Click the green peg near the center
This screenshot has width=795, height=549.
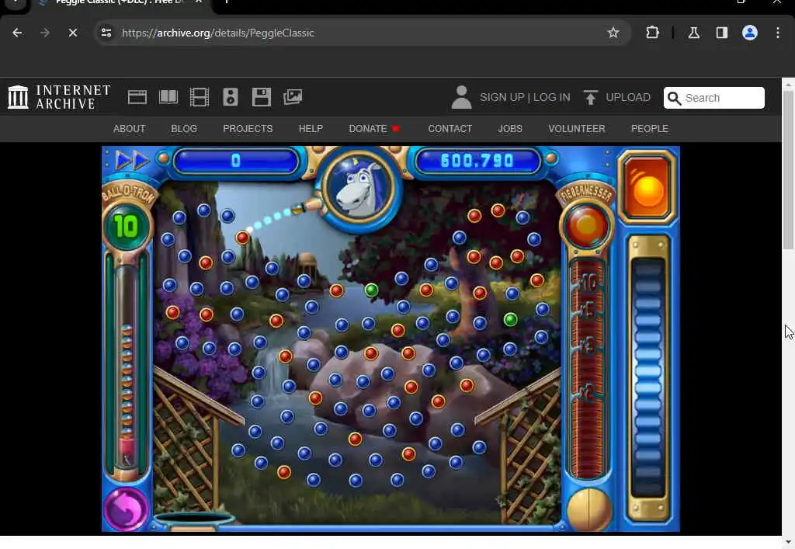(x=371, y=290)
